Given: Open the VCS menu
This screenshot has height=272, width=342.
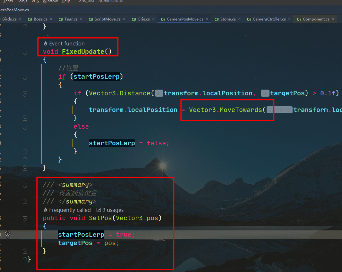Looking at the screenshot, I should (35, 1).
